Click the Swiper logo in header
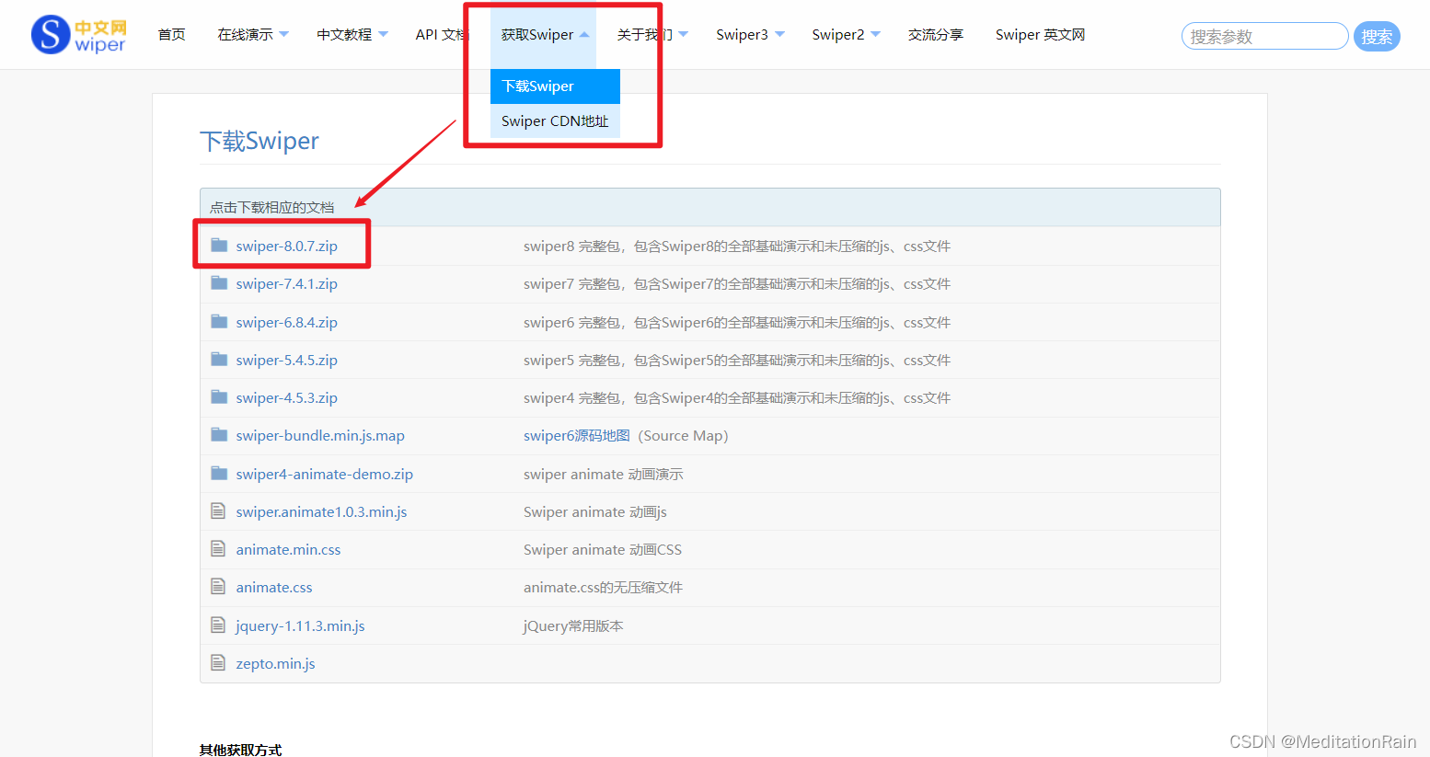The height and width of the screenshot is (757, 1430). point(79,35)
